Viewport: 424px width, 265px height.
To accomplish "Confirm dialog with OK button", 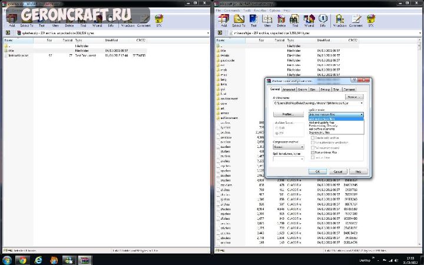I will (x=317, y=171).
